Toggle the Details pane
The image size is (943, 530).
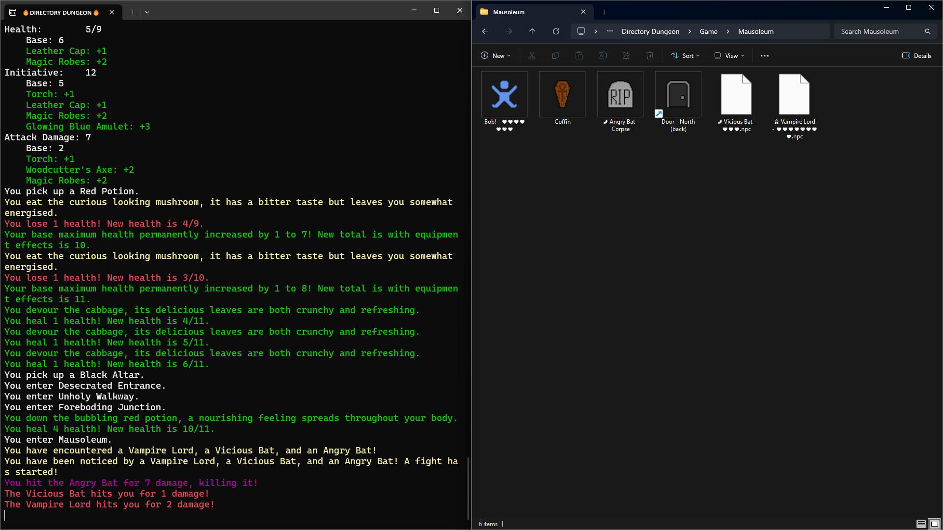(916, 55)
